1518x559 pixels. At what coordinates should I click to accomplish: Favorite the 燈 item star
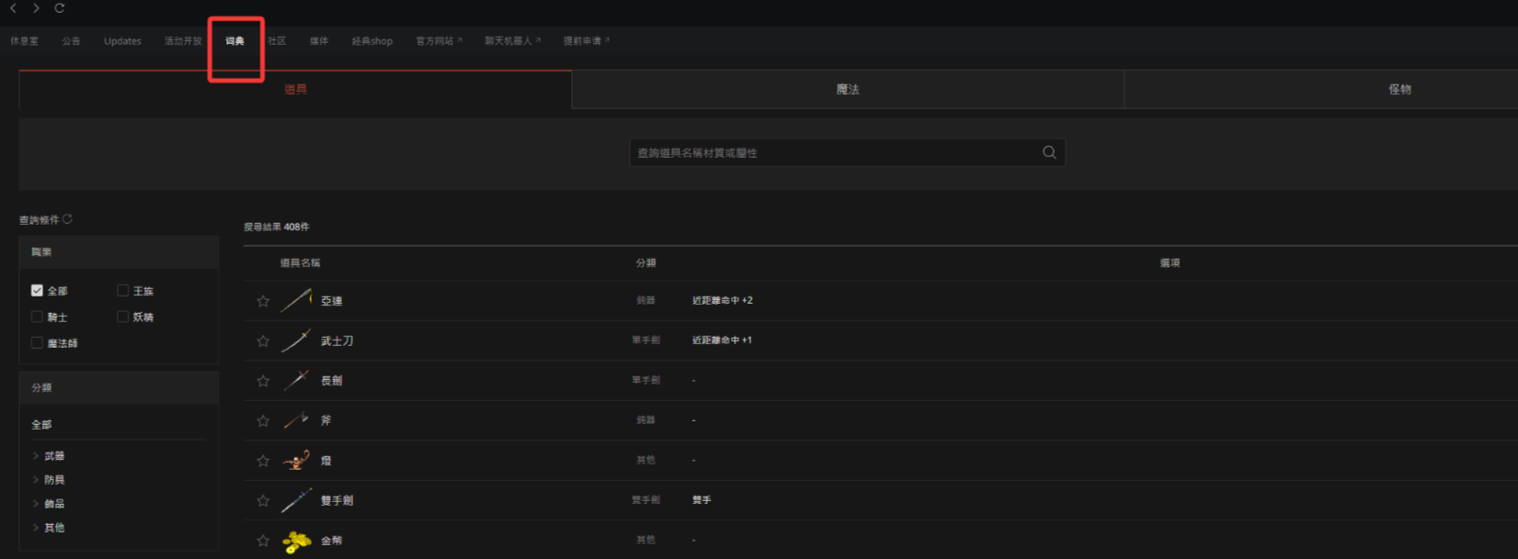[263, 461]
